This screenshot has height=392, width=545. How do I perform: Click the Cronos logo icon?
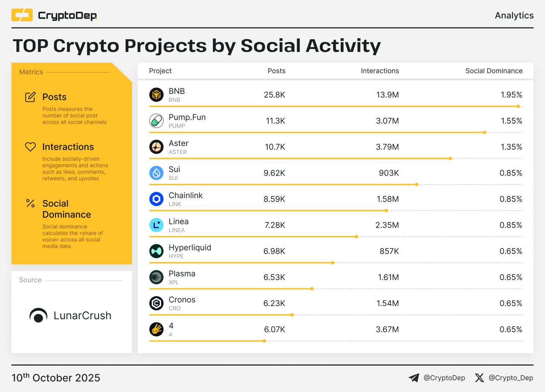(x=156, y=303)
